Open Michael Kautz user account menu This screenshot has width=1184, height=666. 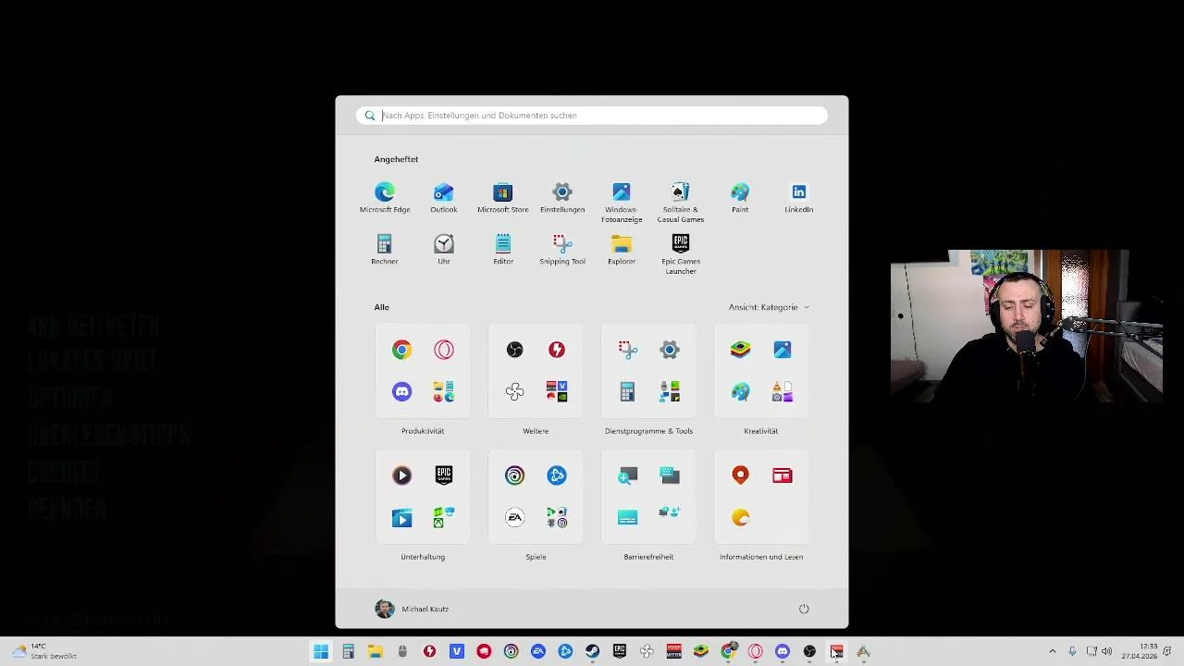tap(412, 609)
